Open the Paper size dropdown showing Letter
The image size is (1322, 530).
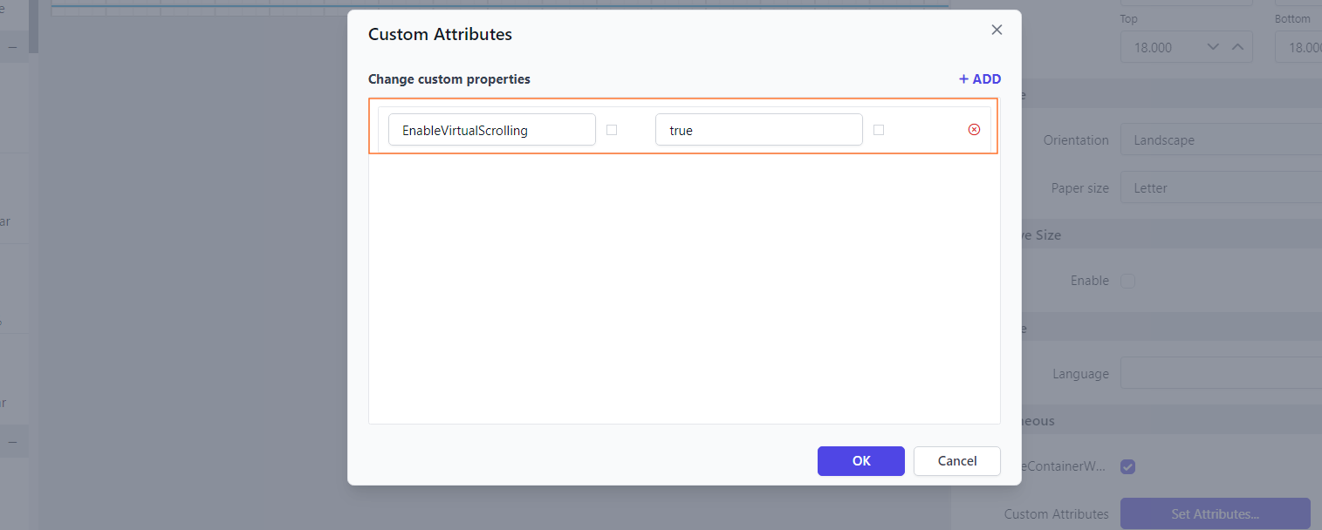(x=1221, y=187)
